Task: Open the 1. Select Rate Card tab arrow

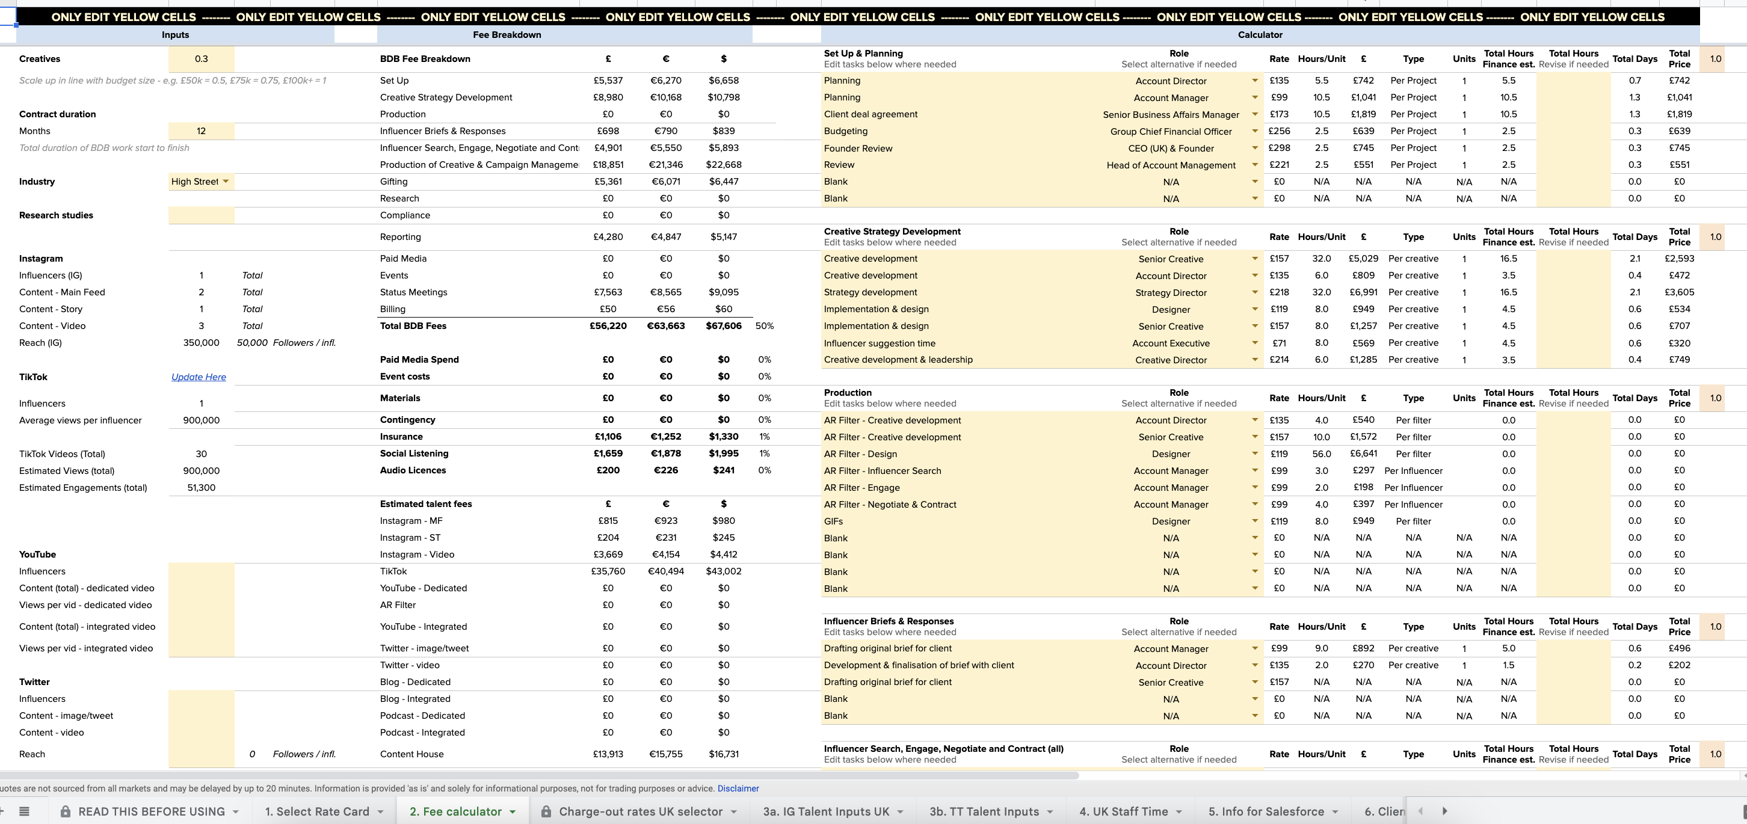Action: (x=380, y=811)
